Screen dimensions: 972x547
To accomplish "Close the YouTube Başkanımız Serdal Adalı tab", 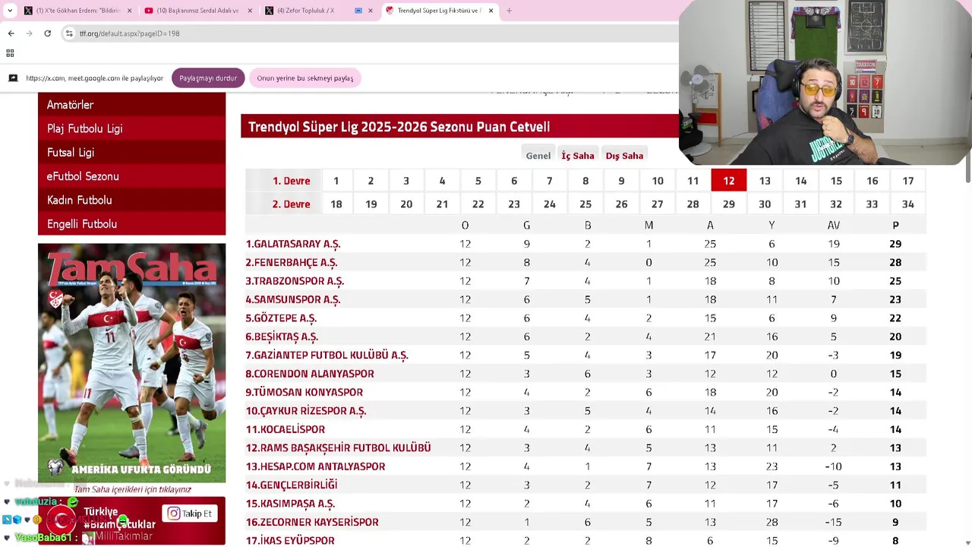I will point(250,11).
